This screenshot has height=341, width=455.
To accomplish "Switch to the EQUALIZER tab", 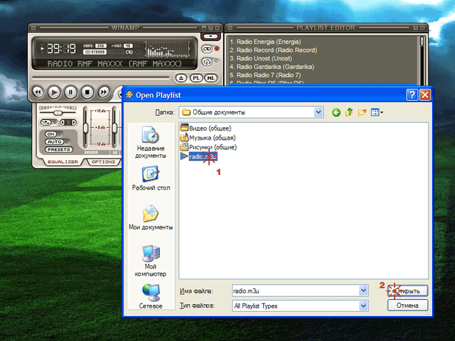I will click(x=63, y=162).
